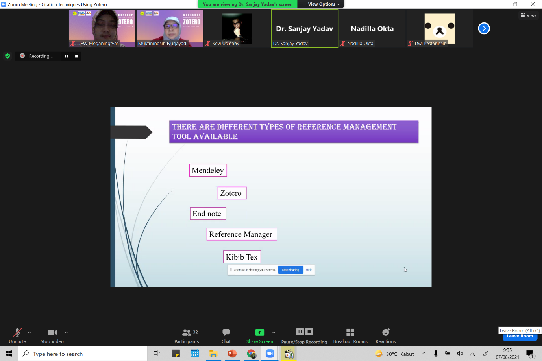542x361 pixels.
Task: Click the Leave Room button
Action: [520, 337]
